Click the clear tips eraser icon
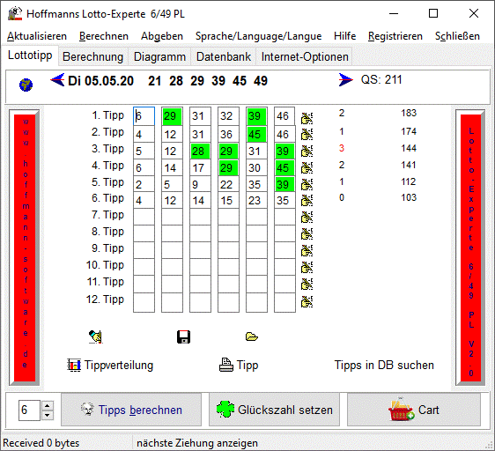The width and height of the screenshot is (495, 451). pyautogui.click(x=96, y=336)
